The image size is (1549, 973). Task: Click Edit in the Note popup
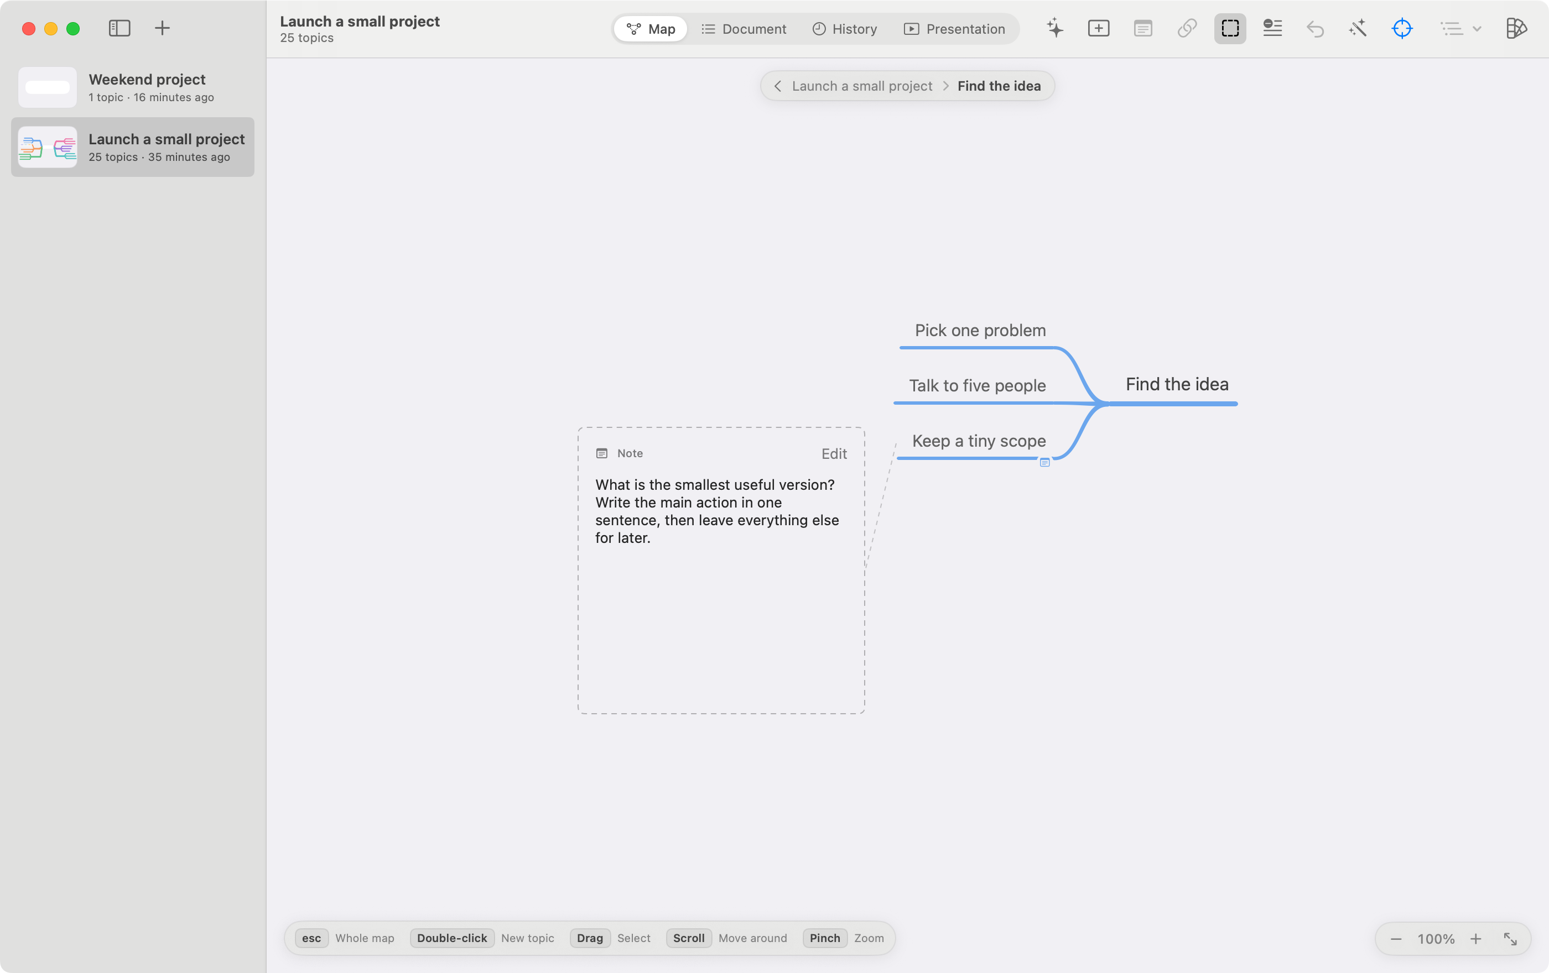pos(834,454)
